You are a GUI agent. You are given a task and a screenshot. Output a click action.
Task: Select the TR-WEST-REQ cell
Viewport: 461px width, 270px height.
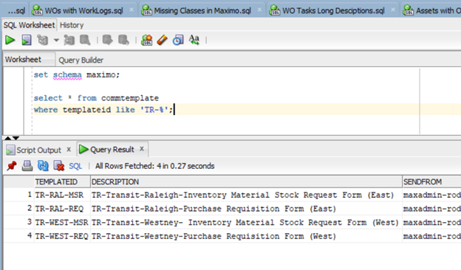62,237
